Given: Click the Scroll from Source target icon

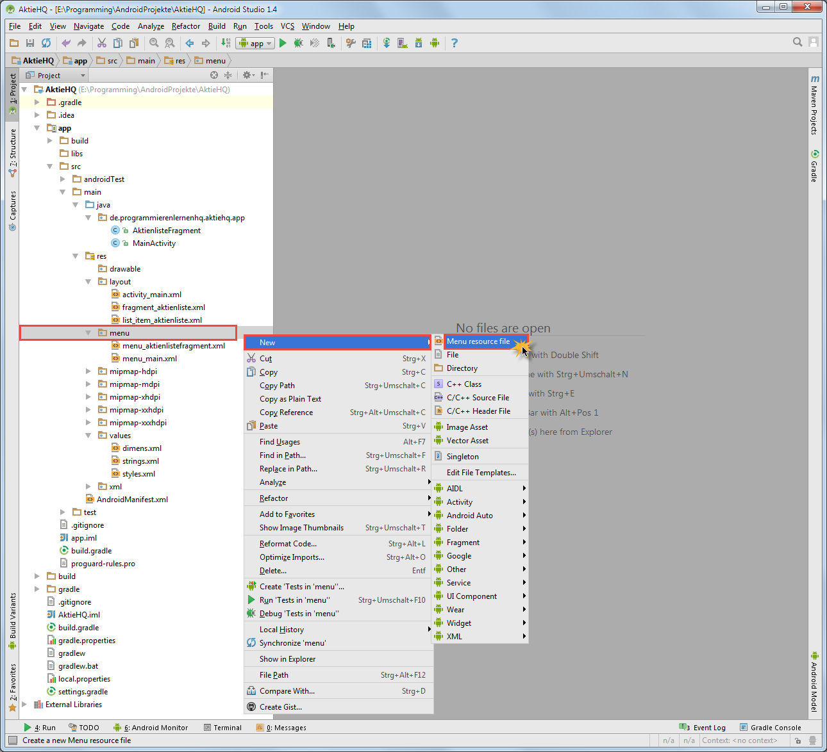Looking at the screenshot, I should [214, 75].
